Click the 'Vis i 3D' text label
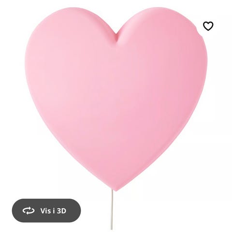This screenshot has height=232, width=232. tap(53, 211)
